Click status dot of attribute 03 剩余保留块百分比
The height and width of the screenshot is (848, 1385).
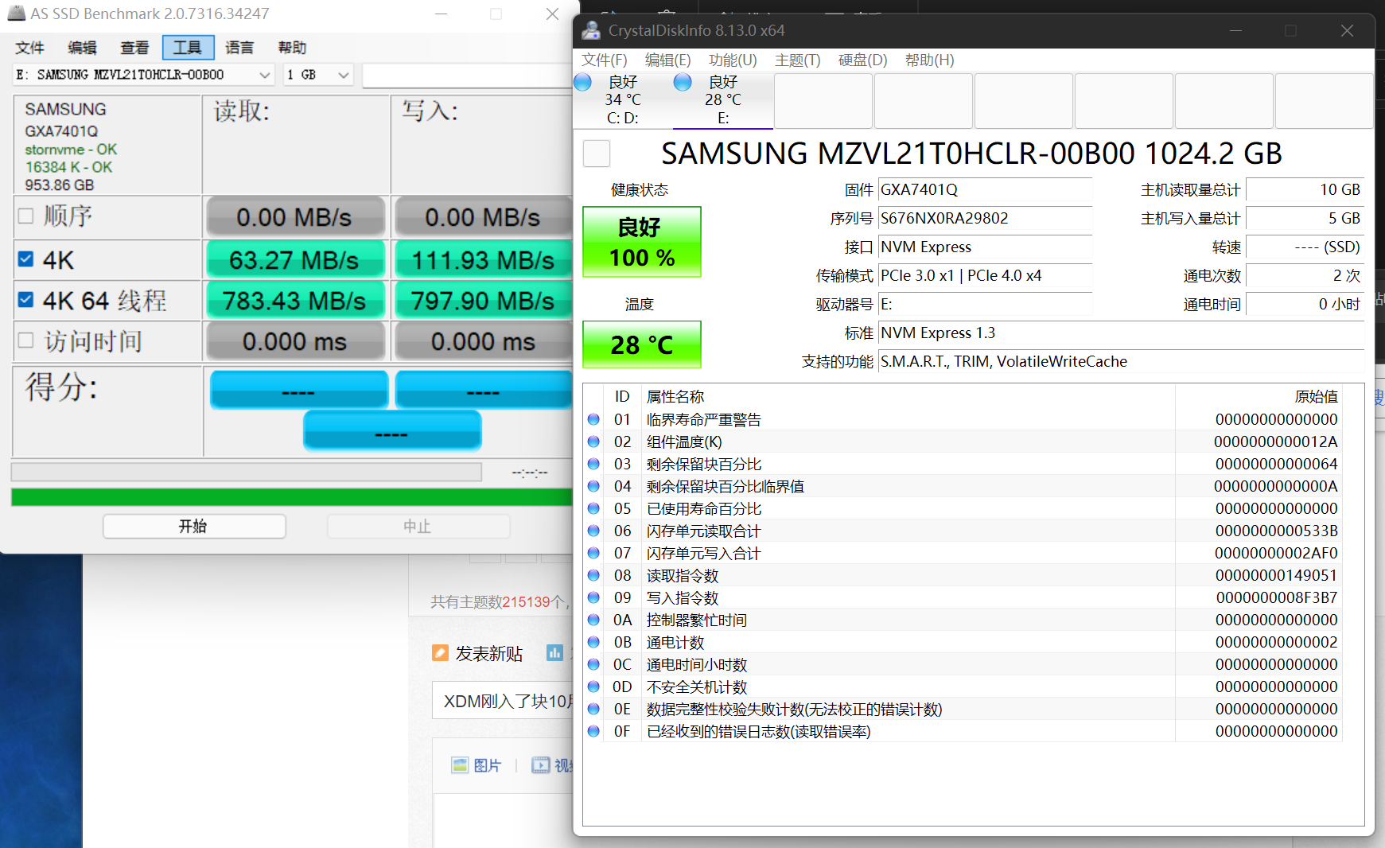point(593,464)
